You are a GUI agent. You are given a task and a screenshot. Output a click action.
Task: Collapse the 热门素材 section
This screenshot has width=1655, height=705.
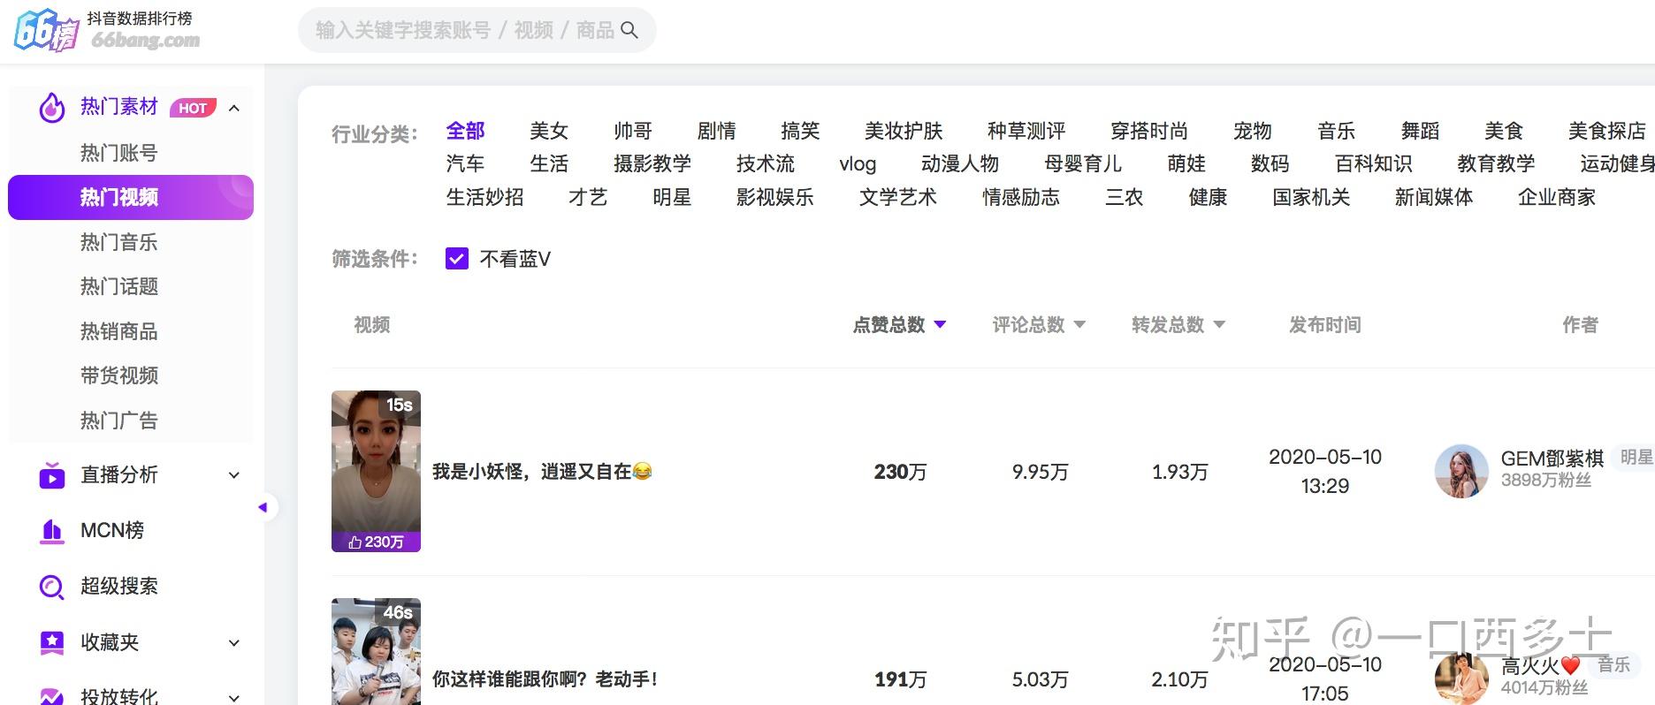(234, 108)
